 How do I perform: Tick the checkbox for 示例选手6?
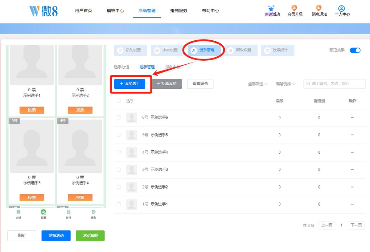119,117
